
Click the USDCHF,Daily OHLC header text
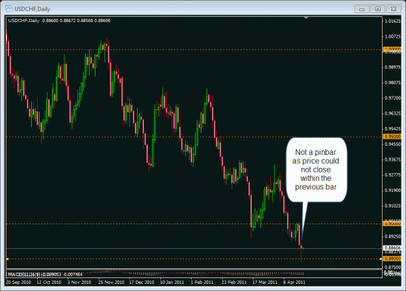point(59,21)
